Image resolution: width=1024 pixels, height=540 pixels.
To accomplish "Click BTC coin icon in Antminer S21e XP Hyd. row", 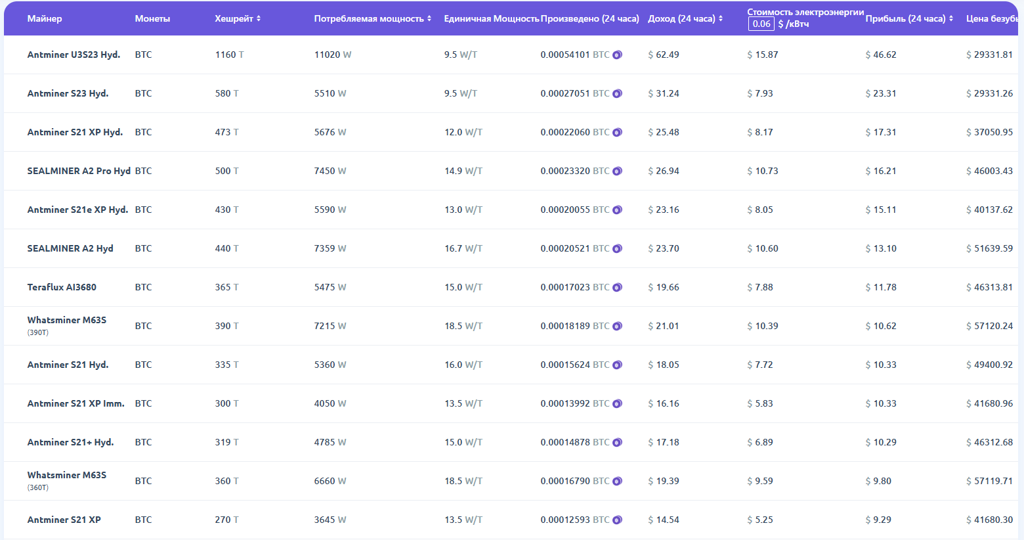I will pyautogui.click(x=617, y=210).
